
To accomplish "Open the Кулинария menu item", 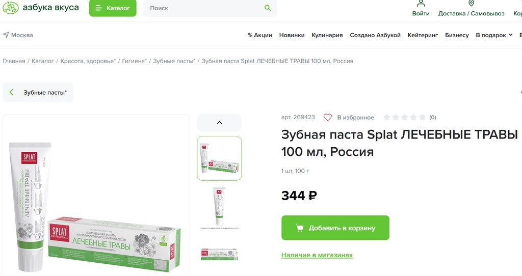I will point(327,35).
